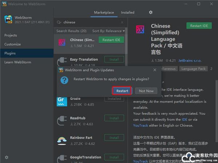Click the question mark dialog icon
The image size is (218, 163).
(64, 80)
